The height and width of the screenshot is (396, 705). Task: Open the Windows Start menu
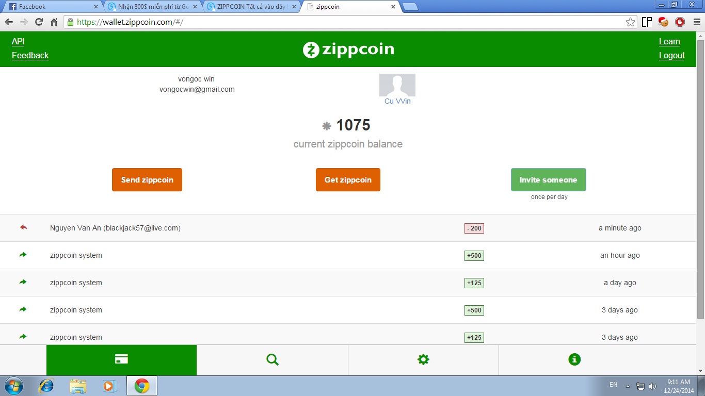pos(13,386)
